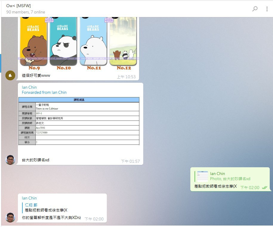This screenshot has width=273, height=227.
Task: Select the 上午 10:53 timestamp
Action: point(126,77)
